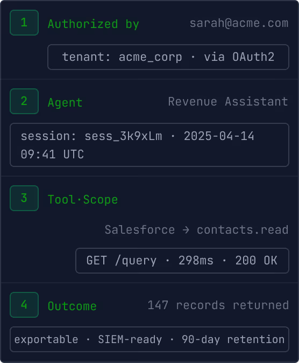The width and height of the screenshot is (299, 363).
Task: Click the arrow between Salesforce and contacts.read
Action: click(x=186, y=230)
